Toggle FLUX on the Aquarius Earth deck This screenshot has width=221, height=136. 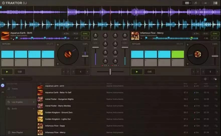(x=85, y=38)
